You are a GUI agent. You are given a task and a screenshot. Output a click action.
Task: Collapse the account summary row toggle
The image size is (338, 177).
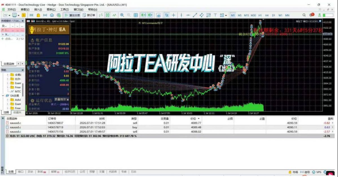tap(7, 136)
